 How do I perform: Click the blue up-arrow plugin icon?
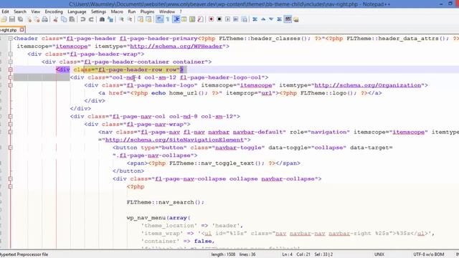263,19
